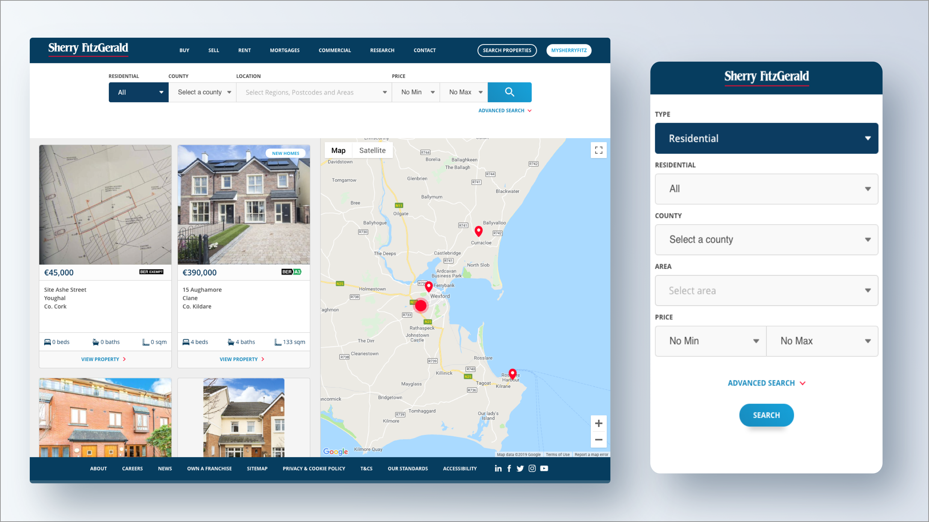This screenshot has width=929, height=522.
Task: Expand the No Min price dropdown in mobile panel
Action: (711, 341)
